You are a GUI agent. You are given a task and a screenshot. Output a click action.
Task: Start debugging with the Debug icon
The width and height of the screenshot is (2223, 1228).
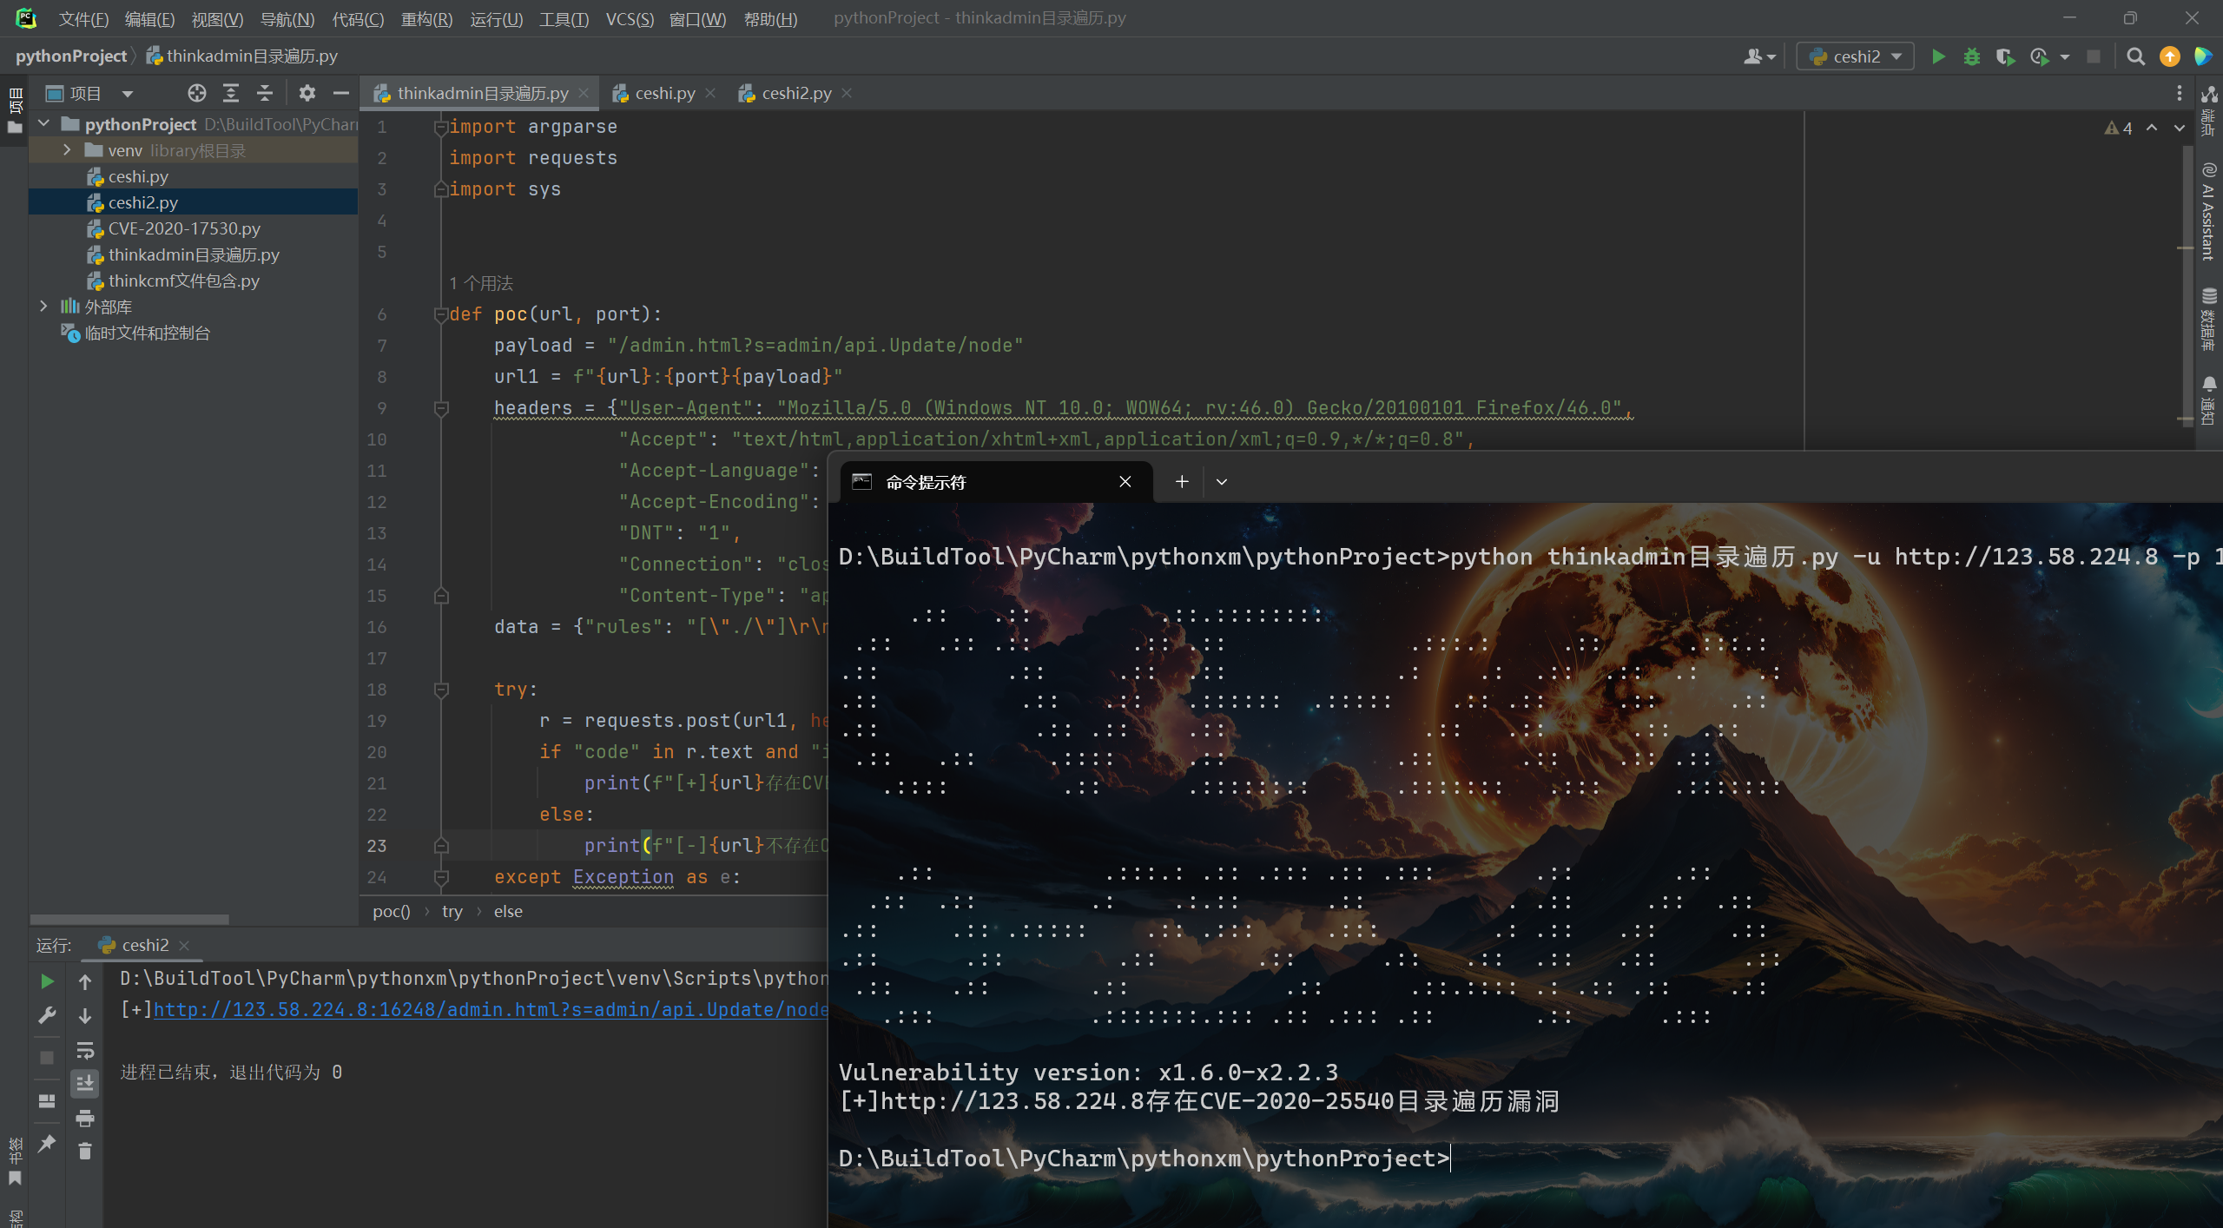1972,56
